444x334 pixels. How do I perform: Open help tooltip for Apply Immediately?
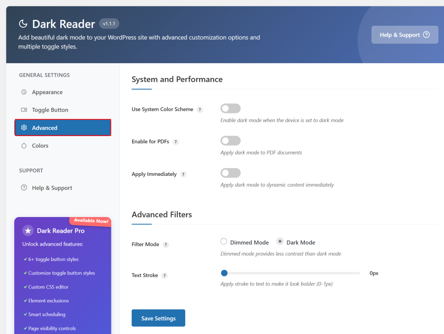[183, 175]
